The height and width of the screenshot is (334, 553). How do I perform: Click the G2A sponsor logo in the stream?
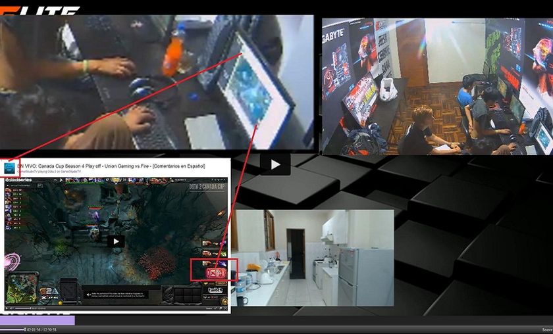(x=49, y=291)
